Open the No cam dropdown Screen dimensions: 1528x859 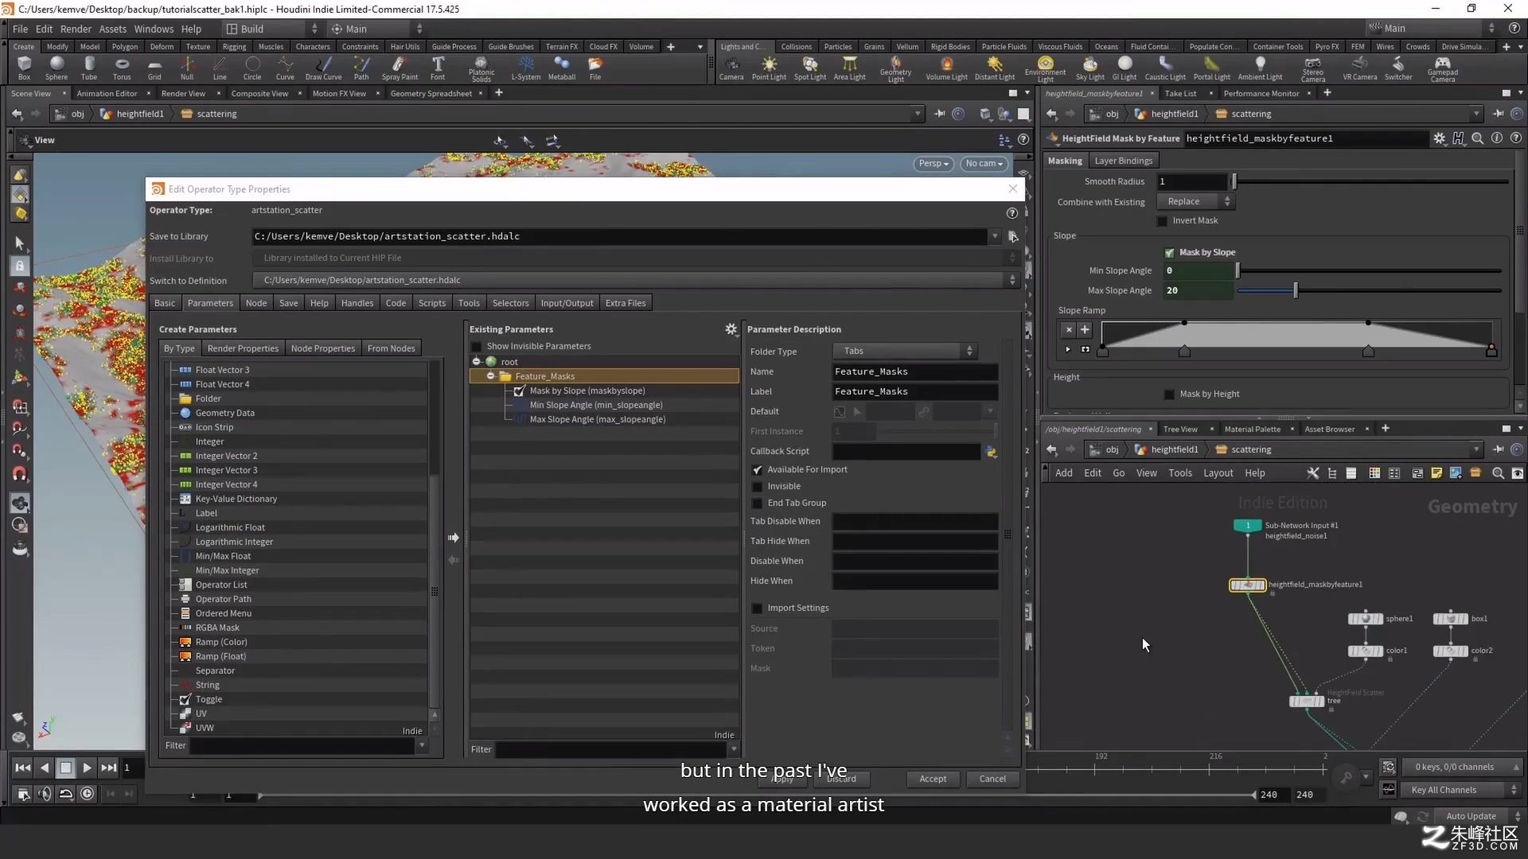[x=984, y=164]
